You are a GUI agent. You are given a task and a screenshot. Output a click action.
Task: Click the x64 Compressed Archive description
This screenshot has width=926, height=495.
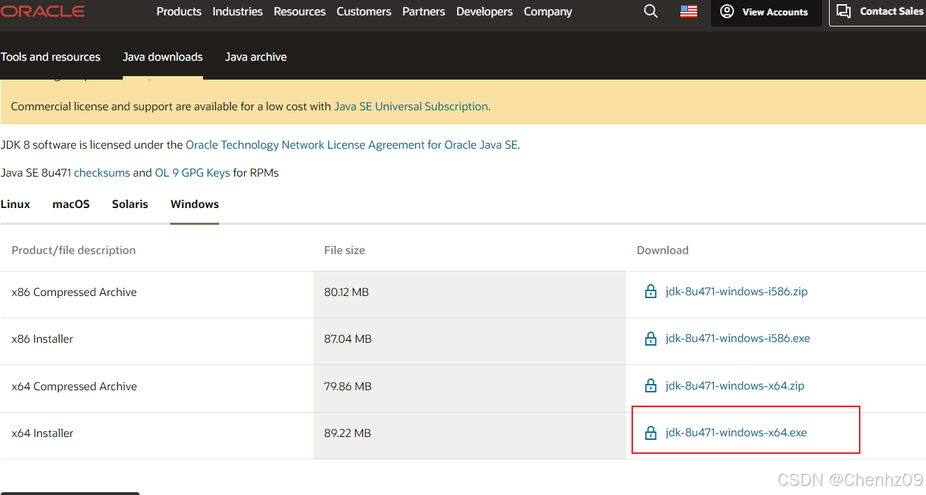(74, 386)
